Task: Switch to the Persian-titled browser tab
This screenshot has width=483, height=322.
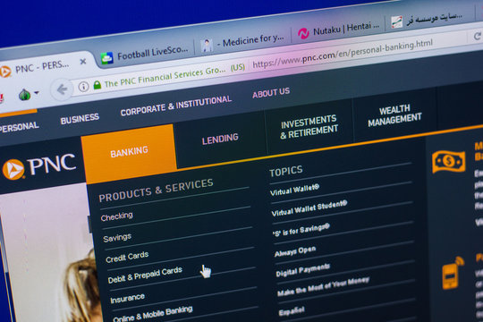Action: point(428,19)
